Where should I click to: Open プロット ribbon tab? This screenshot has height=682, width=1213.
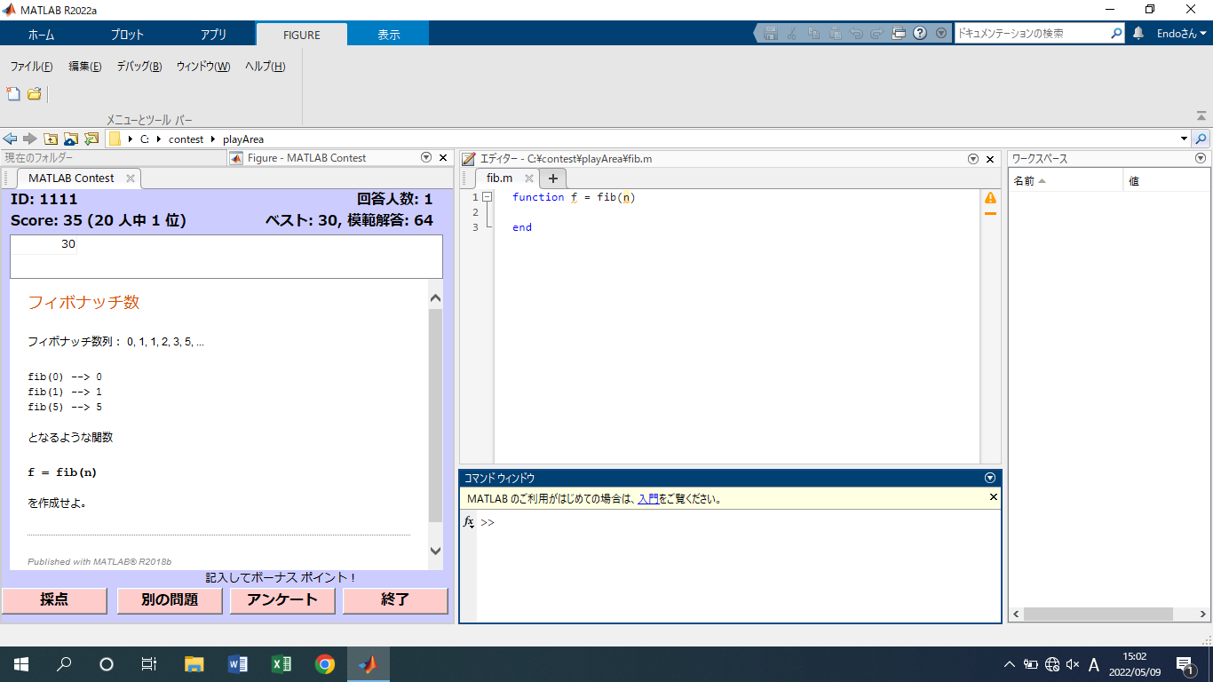point(127,35)
